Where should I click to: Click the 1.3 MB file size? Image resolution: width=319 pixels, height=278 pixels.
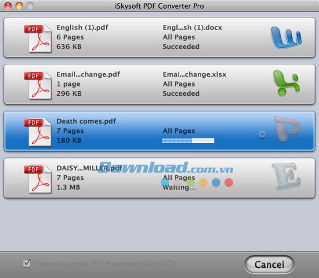point(68,187)
